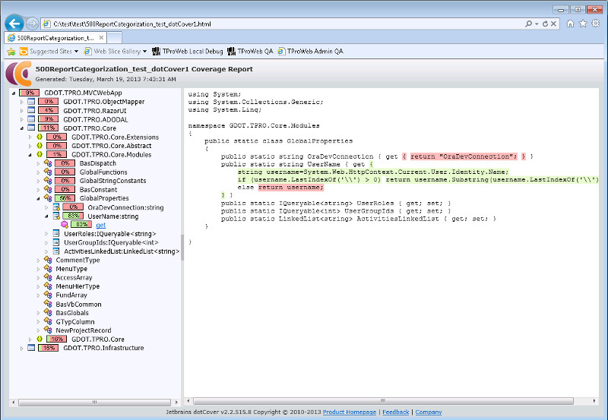The height and width of the screenshot is (420, 608).
Task: Click the property icon for UserRoles:IQueryable<string>
Action: click(x=56, y=233)
